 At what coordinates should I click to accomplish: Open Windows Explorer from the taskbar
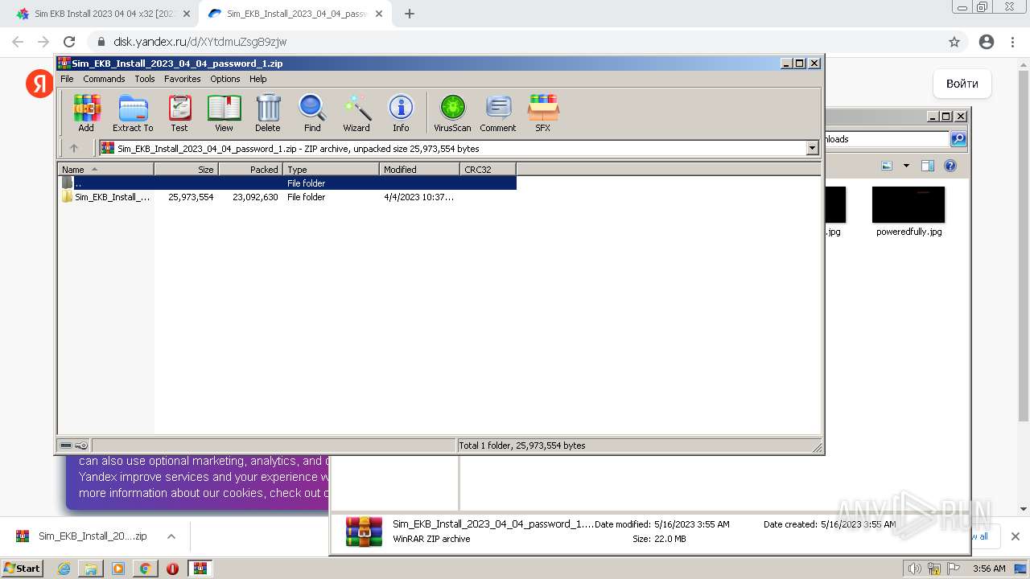[x=91, y=569]
